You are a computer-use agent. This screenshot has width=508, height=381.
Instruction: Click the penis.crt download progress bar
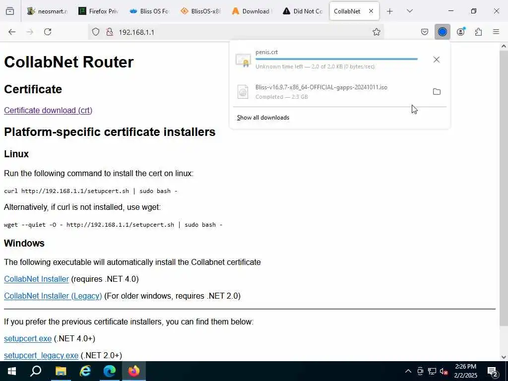336,59
